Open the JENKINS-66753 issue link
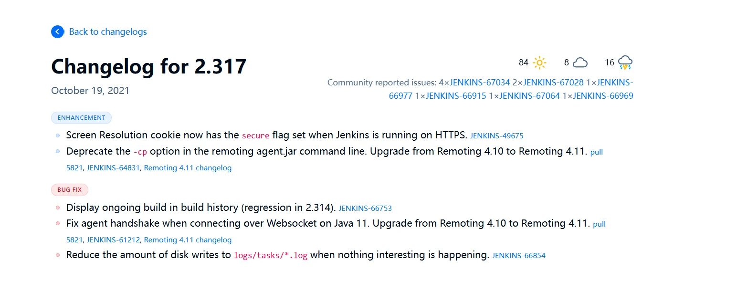Viewport: 737px width, 292px height. pyautogui.click(x=365, y=209)
